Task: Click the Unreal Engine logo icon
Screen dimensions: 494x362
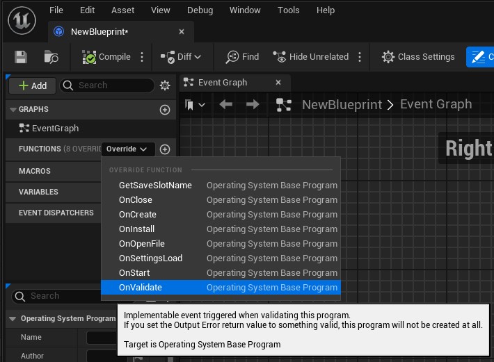Action: pyautogui.click(x=22, y=20)
